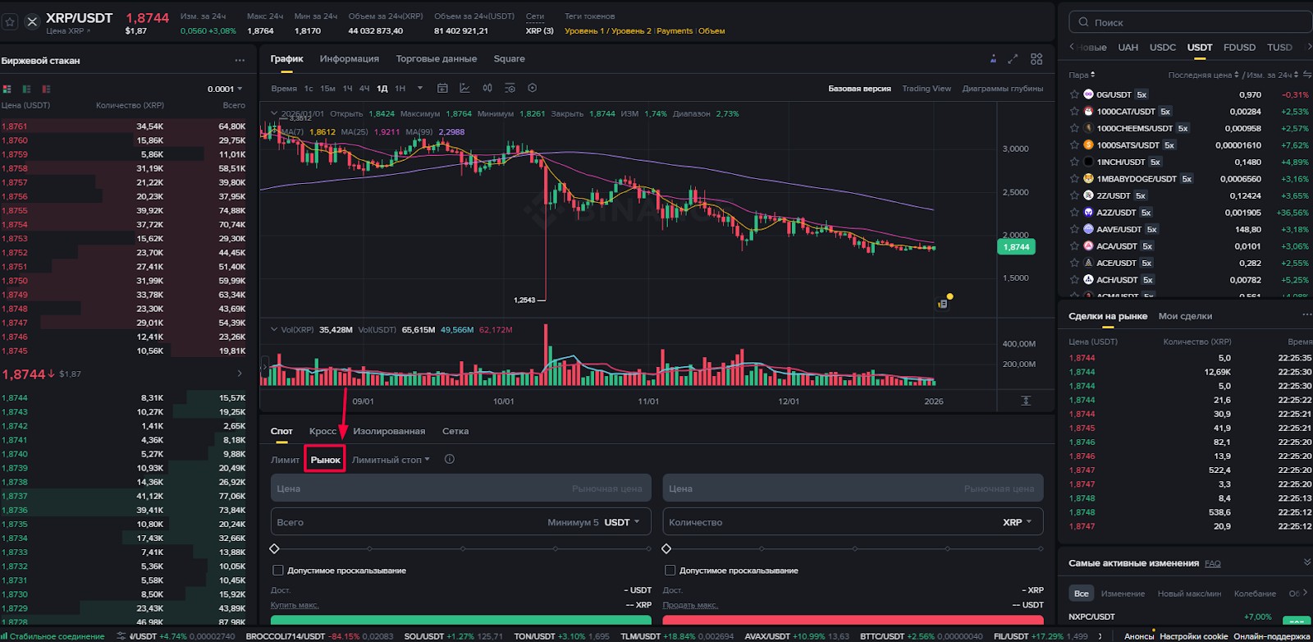This screenshot has height=642, width=1313.
Task: Favorite the AAVE/USDT pair star
Action: (1074, 229)
